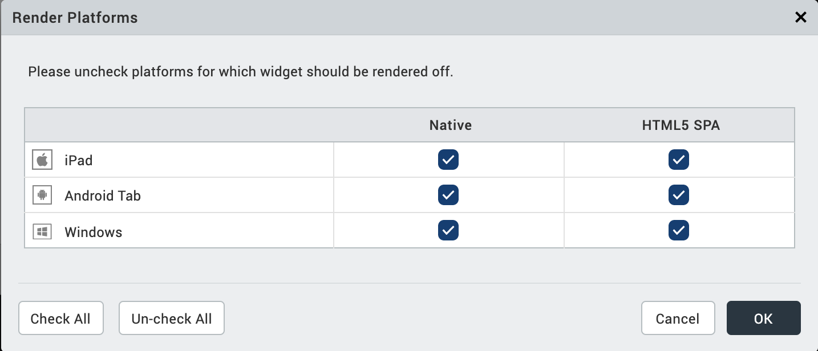818x351 pixels.
Task: Click the Native column header
Action: pos(451,125)
